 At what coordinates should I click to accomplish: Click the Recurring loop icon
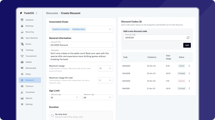[22, 32]
